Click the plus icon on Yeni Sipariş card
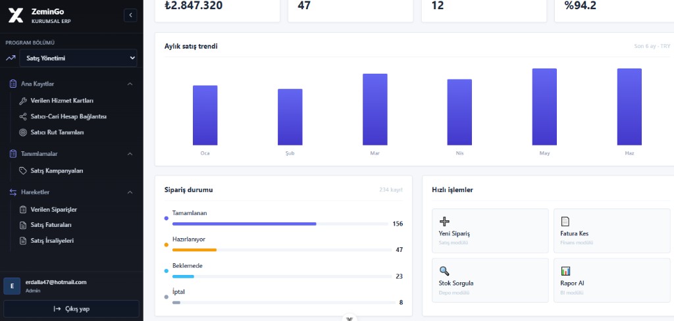This screenshot has width=674, height=321. click(444, 221)
